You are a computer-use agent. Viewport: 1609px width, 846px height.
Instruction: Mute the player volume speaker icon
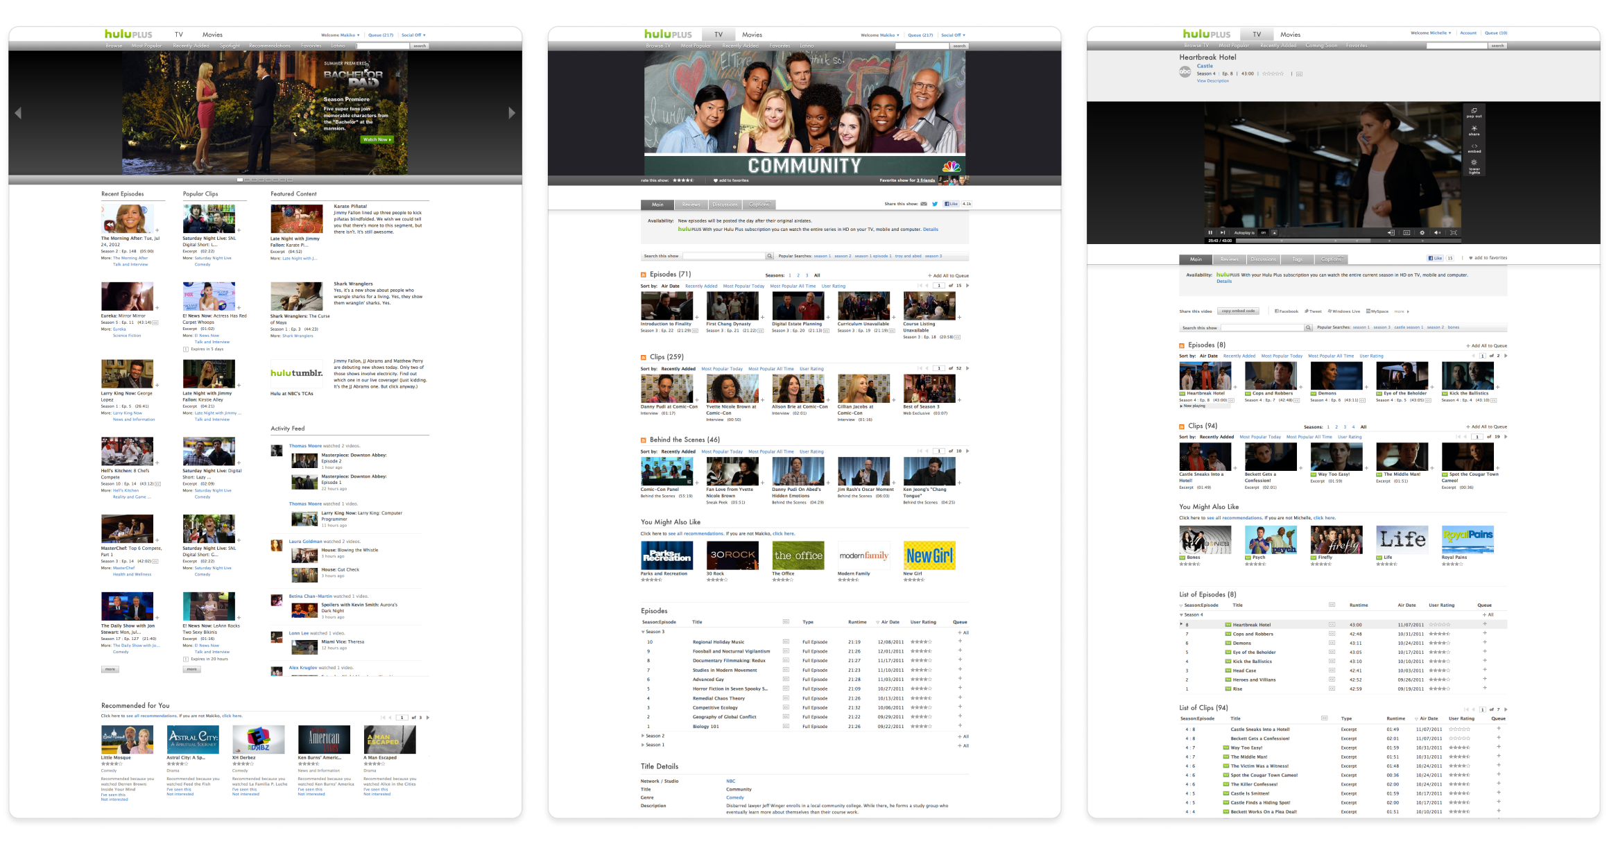pyautogui.click(x=1437, y=232)
